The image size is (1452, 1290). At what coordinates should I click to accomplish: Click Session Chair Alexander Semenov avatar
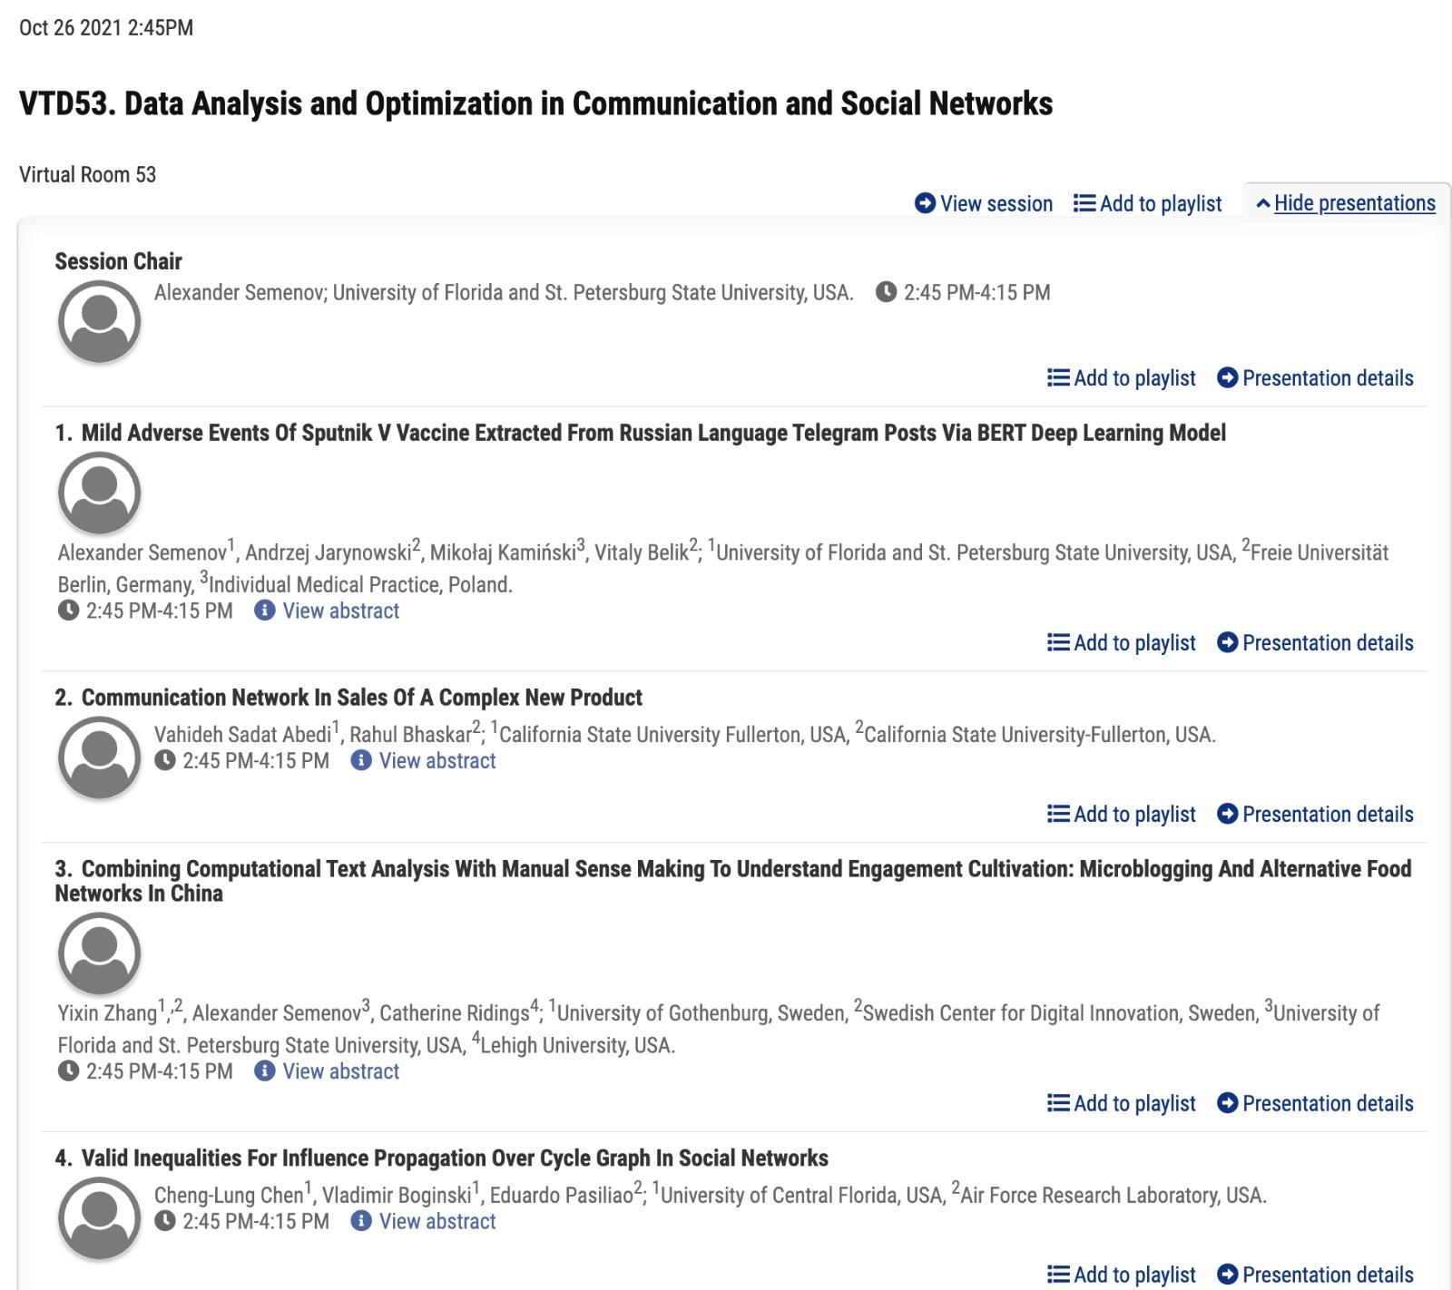point(100,322)
